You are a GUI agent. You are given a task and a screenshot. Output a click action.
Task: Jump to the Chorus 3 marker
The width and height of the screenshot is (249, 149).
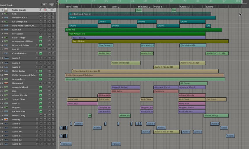pos(185,7)
